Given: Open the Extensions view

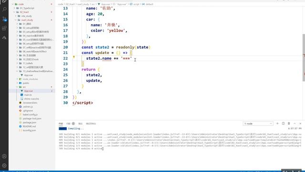Looking at the screenshot, I should click(x=4, y=28).
